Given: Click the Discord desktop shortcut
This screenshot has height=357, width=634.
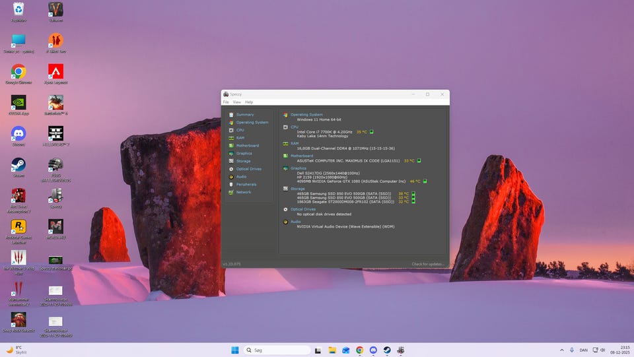Looking at the screenshot, I should (x=18, y=136).
